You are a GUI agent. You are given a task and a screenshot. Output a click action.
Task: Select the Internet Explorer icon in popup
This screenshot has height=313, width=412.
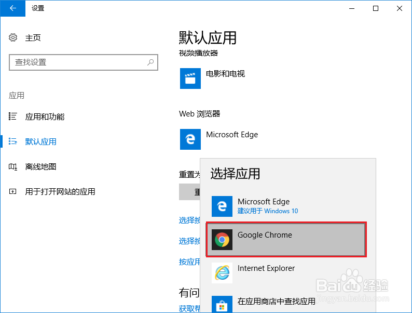point(222,273)
